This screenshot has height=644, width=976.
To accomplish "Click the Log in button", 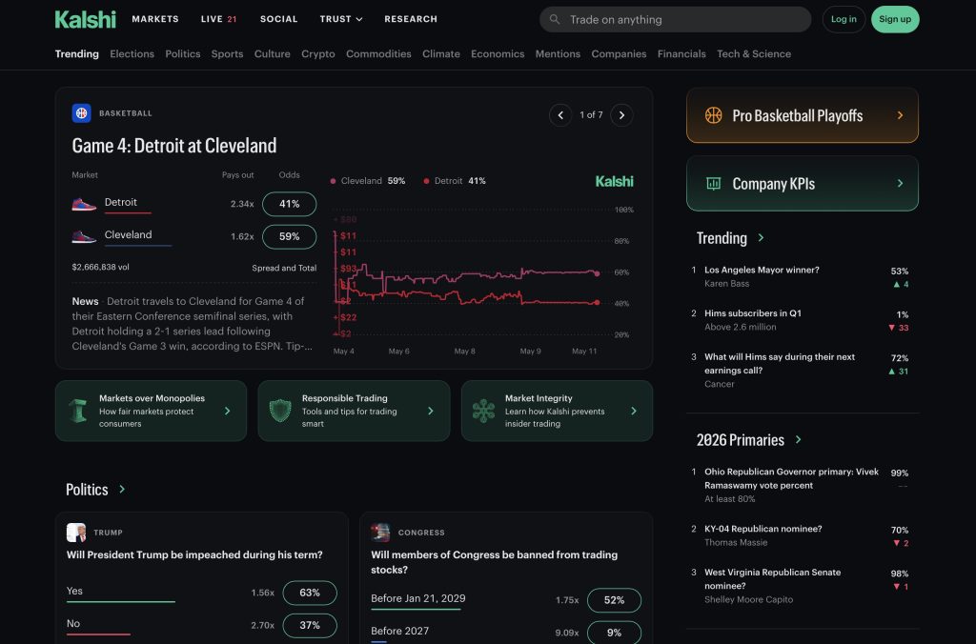I will tap(844, 19).
